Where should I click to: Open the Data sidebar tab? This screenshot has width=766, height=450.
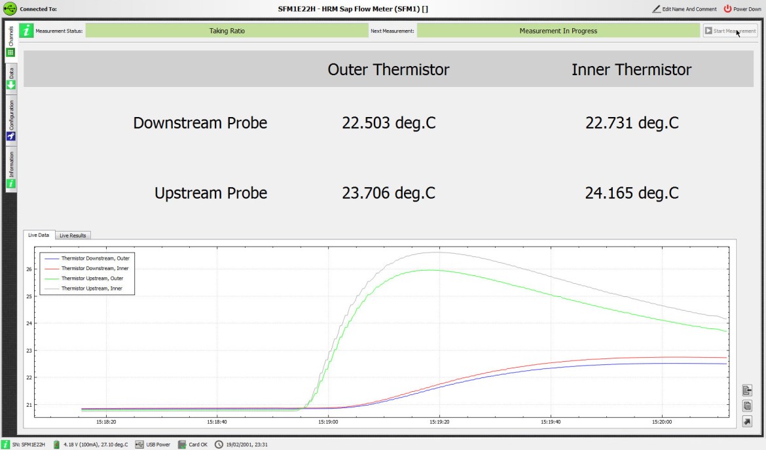pyautogui.click(x=10, y=78)
